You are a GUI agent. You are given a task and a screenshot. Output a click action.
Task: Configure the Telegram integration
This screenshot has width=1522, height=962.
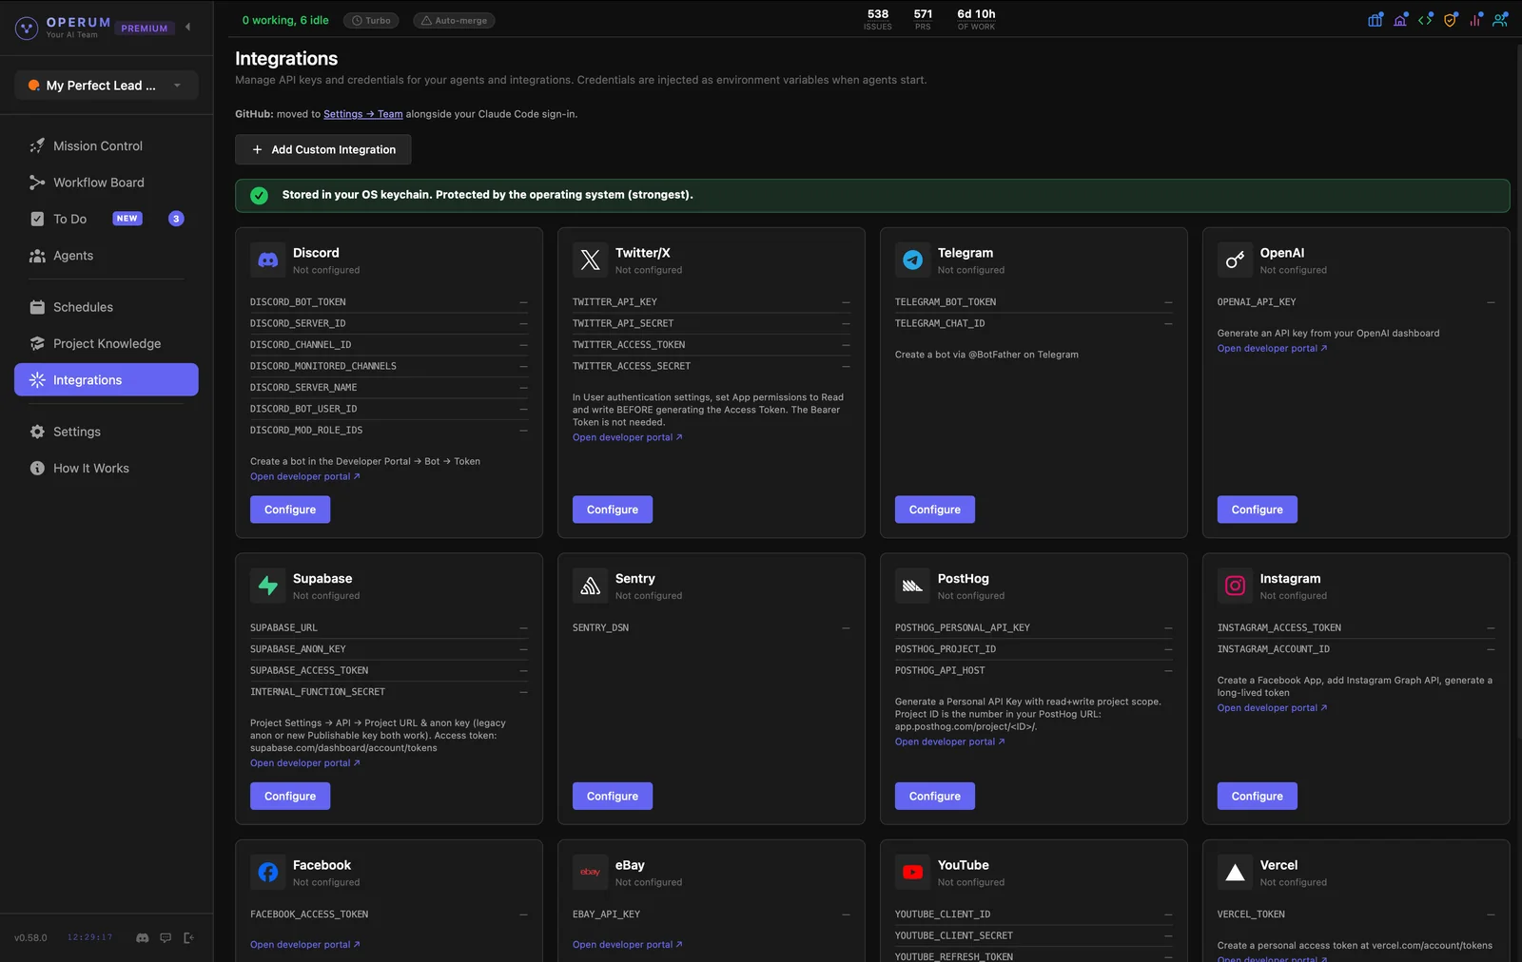[x=935, y=510]
